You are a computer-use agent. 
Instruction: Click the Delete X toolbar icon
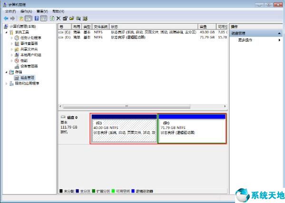tap(59, 18)
